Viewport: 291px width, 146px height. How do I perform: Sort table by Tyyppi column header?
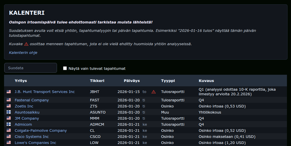tap(168, 81)
